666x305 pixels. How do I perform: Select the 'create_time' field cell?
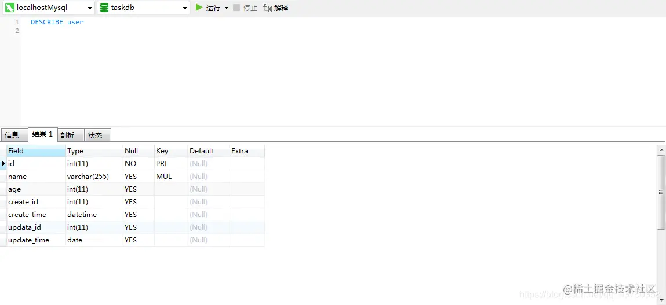coord(36,214)
